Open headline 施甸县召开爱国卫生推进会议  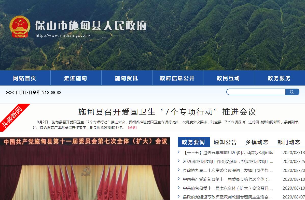pos(167,112)
